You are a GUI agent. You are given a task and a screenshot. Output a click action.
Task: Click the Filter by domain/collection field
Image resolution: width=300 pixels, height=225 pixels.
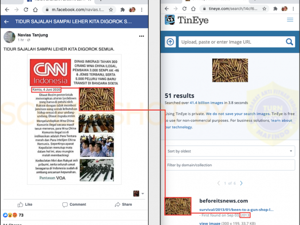click(230, 165)
